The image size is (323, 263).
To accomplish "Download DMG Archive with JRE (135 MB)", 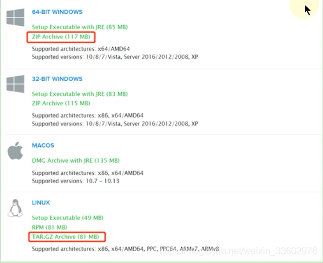I will pyautogui.click(x=76, y=160).
